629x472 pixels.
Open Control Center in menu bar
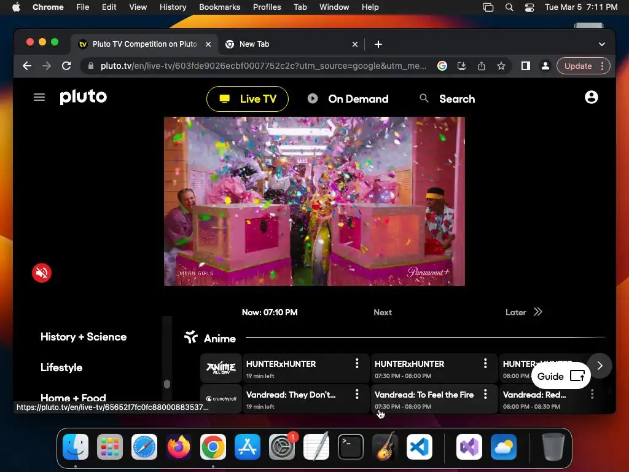(x=529, y=7)
